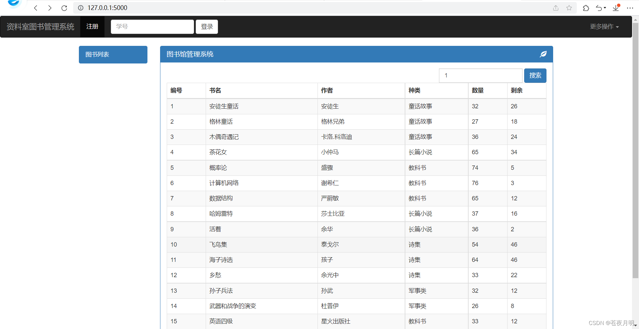Select the 注册 navbar item
Image resolution: width=639 pixels, height=329 pixels.
point(93,27)
